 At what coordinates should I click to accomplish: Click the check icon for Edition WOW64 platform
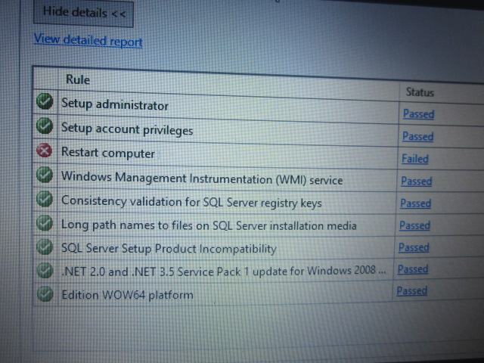(x=45, y=293)
